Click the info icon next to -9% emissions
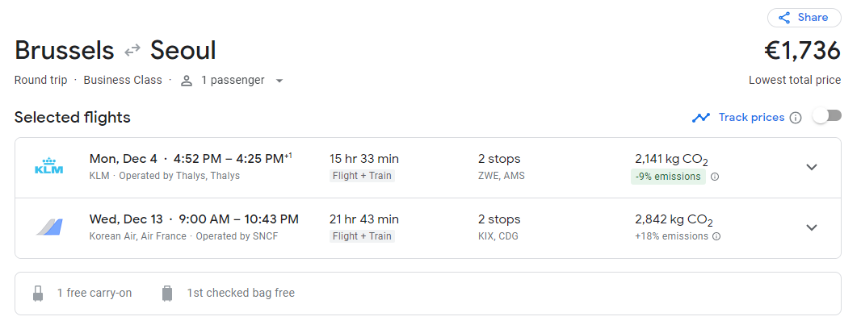 tap(715, 177)
